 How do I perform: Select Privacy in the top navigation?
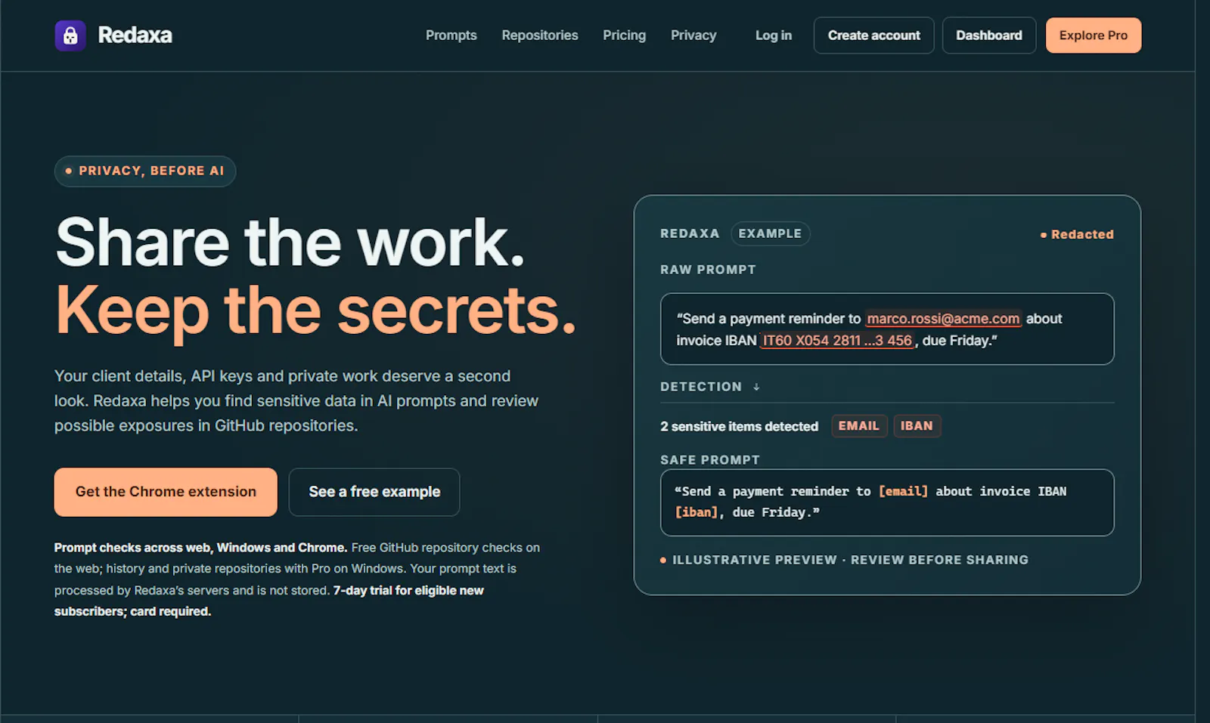(693, 36)
